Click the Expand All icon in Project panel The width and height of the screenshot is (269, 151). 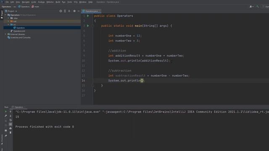click(x=65, y=11)
